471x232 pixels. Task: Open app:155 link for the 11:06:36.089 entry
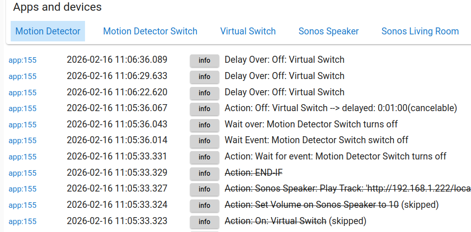22,60
